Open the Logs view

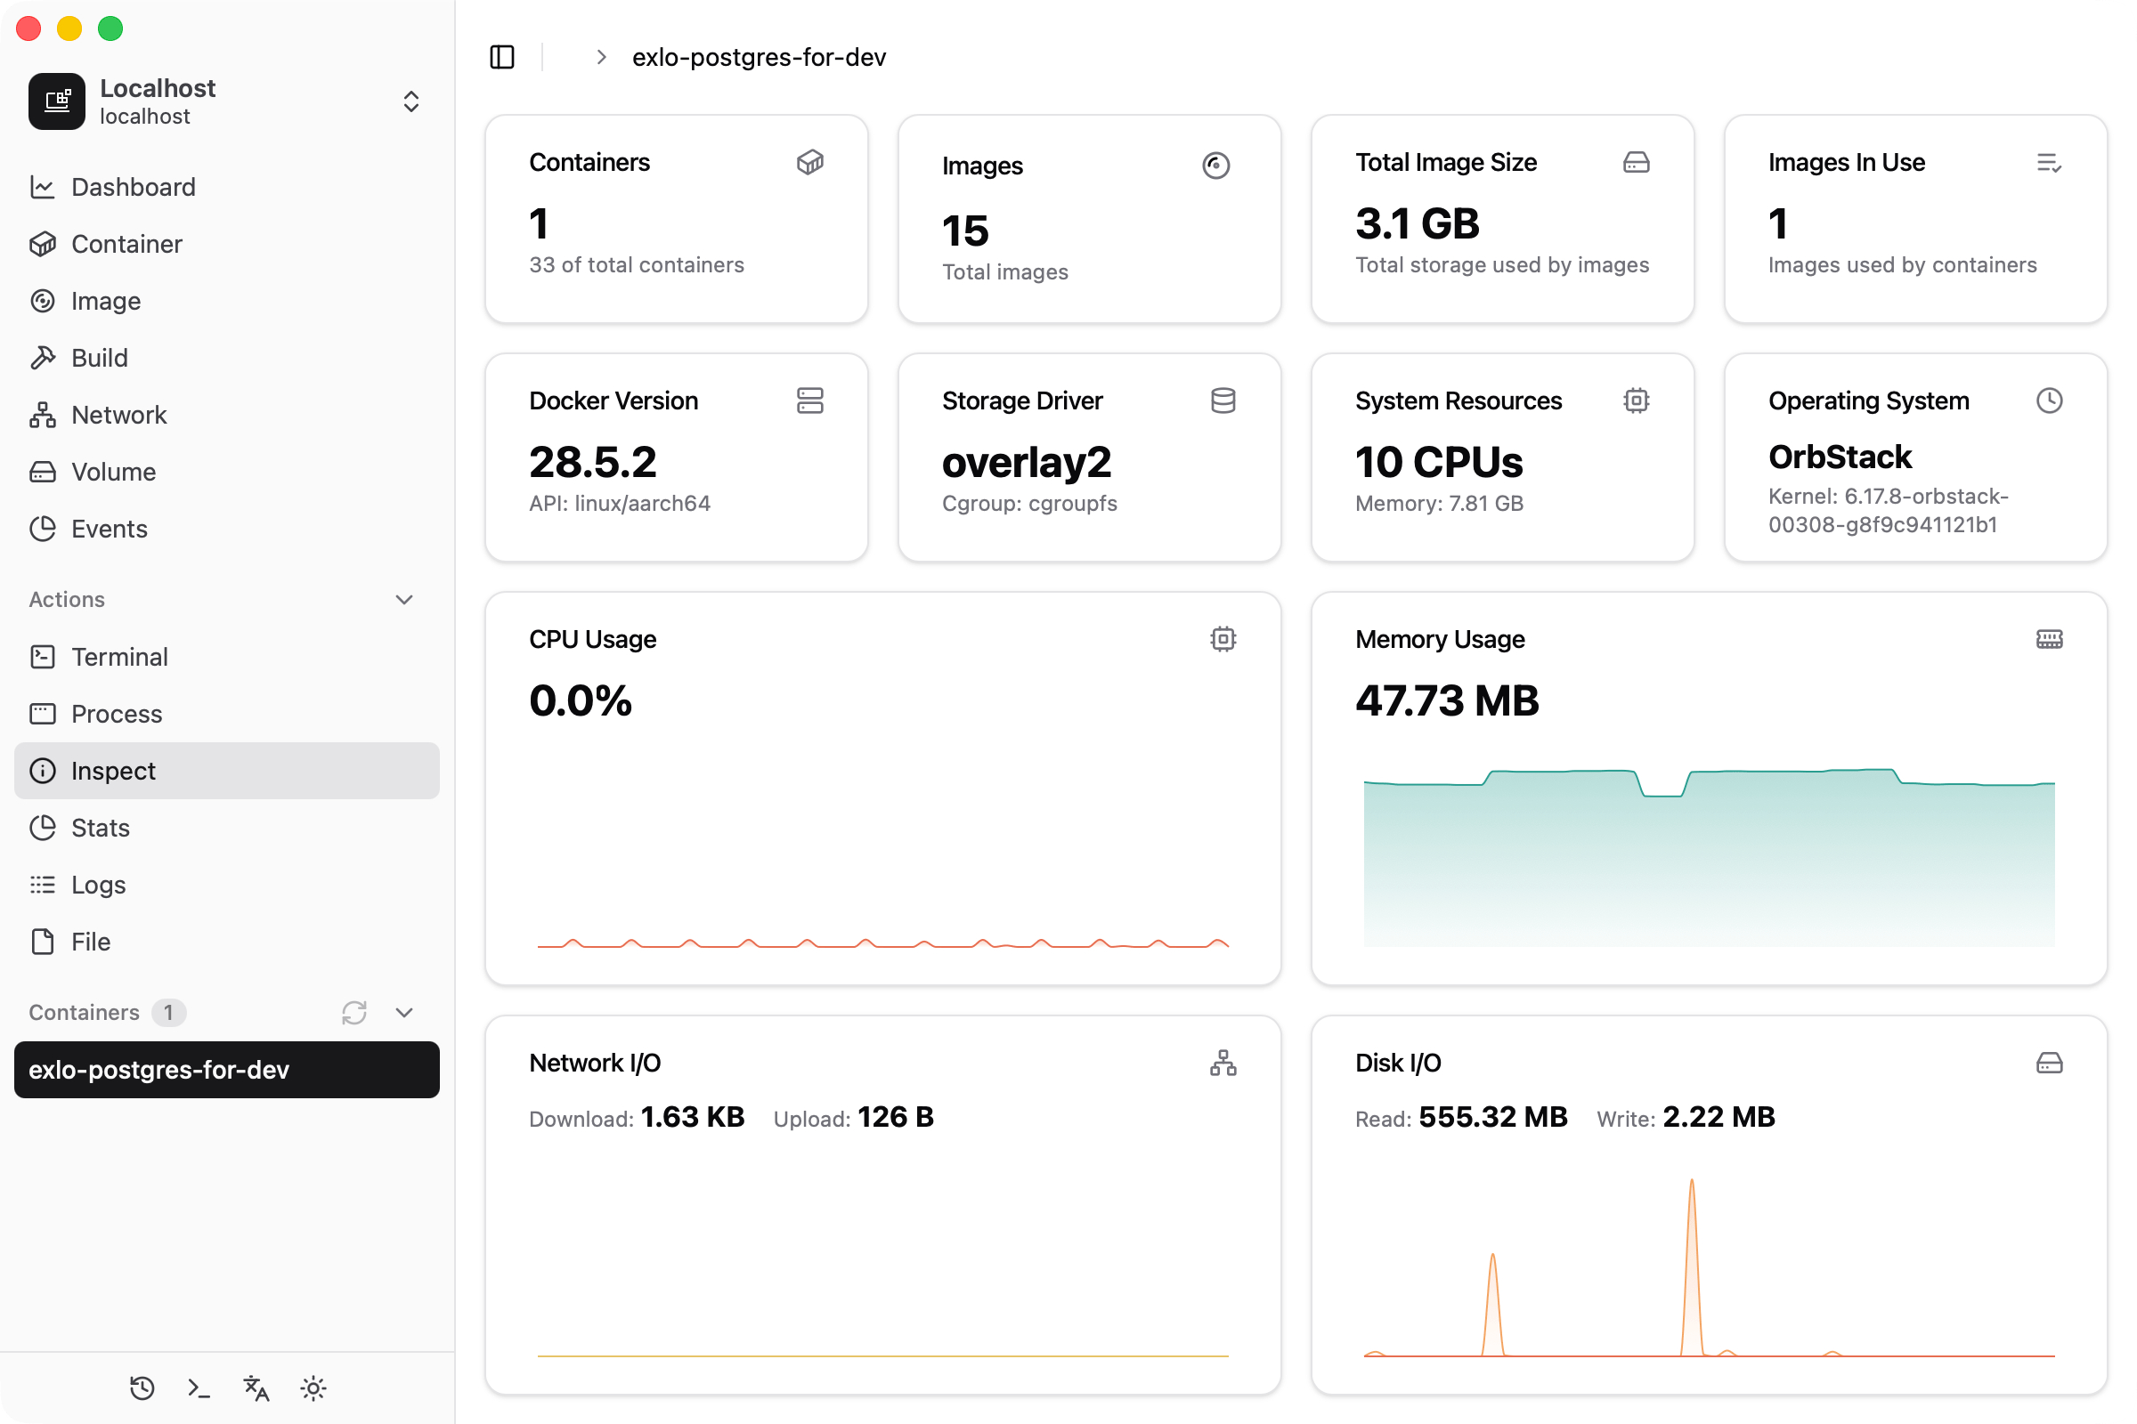pyautogui.click(x=97, y=885)
